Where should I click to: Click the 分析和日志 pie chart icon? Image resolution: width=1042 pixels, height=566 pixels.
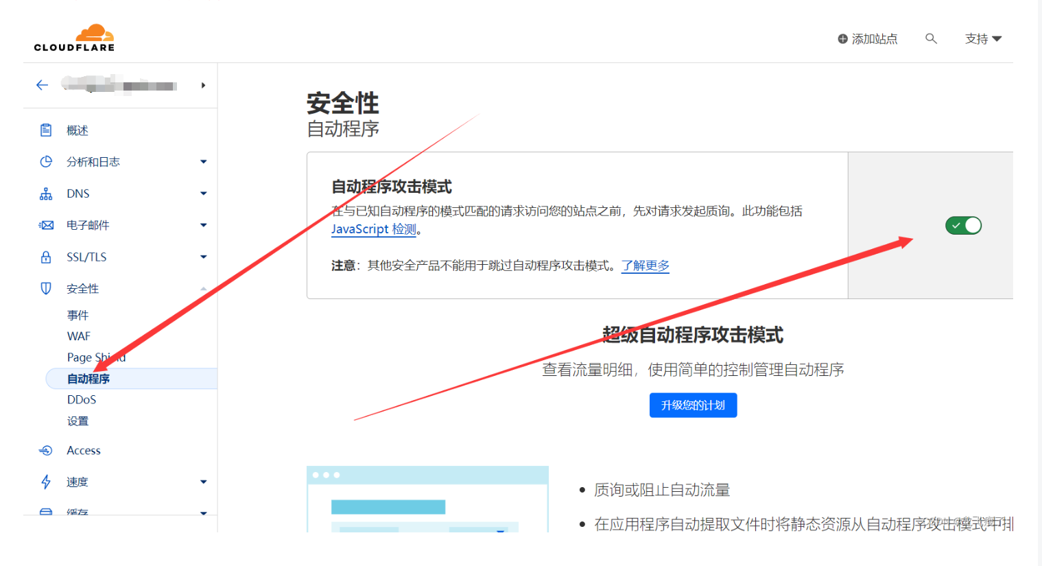46,162
